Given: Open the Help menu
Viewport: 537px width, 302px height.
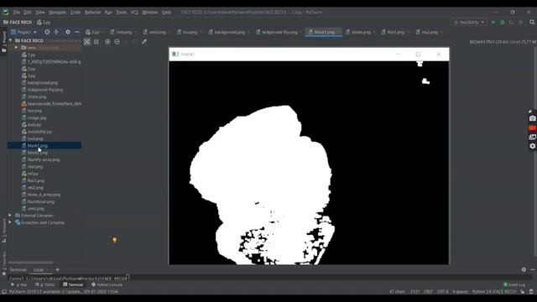Looking at the screenshot, I should (166, 13).
